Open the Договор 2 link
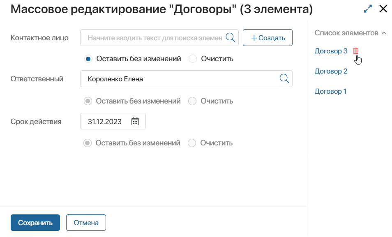The height and width of the screenshot is (237, 392). [331, 71]
